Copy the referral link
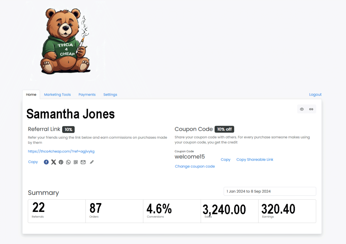The width and height of the screenshot is (346, 244). [x=33, y=162]
